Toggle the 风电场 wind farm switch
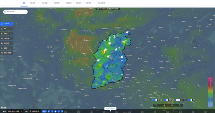Image resolution: width=215 pixels, height=113 pixels. click(x=155, y=100)
